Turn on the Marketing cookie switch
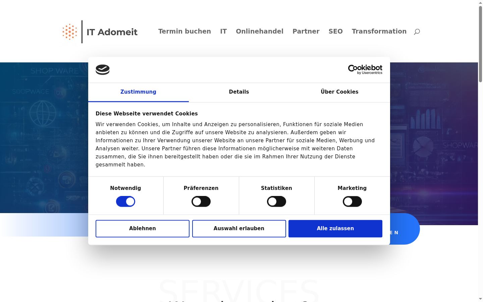 pyautogui.click(x=352, y=202)
